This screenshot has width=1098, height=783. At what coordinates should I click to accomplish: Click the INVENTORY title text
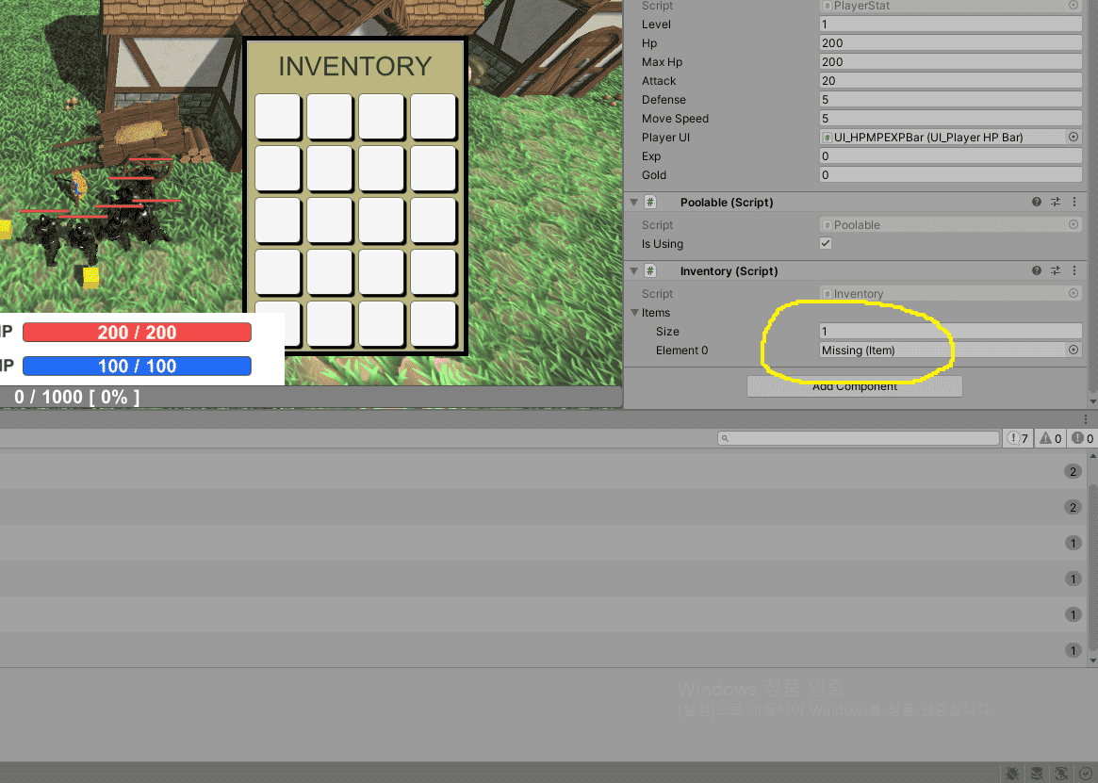pos(355,67)
